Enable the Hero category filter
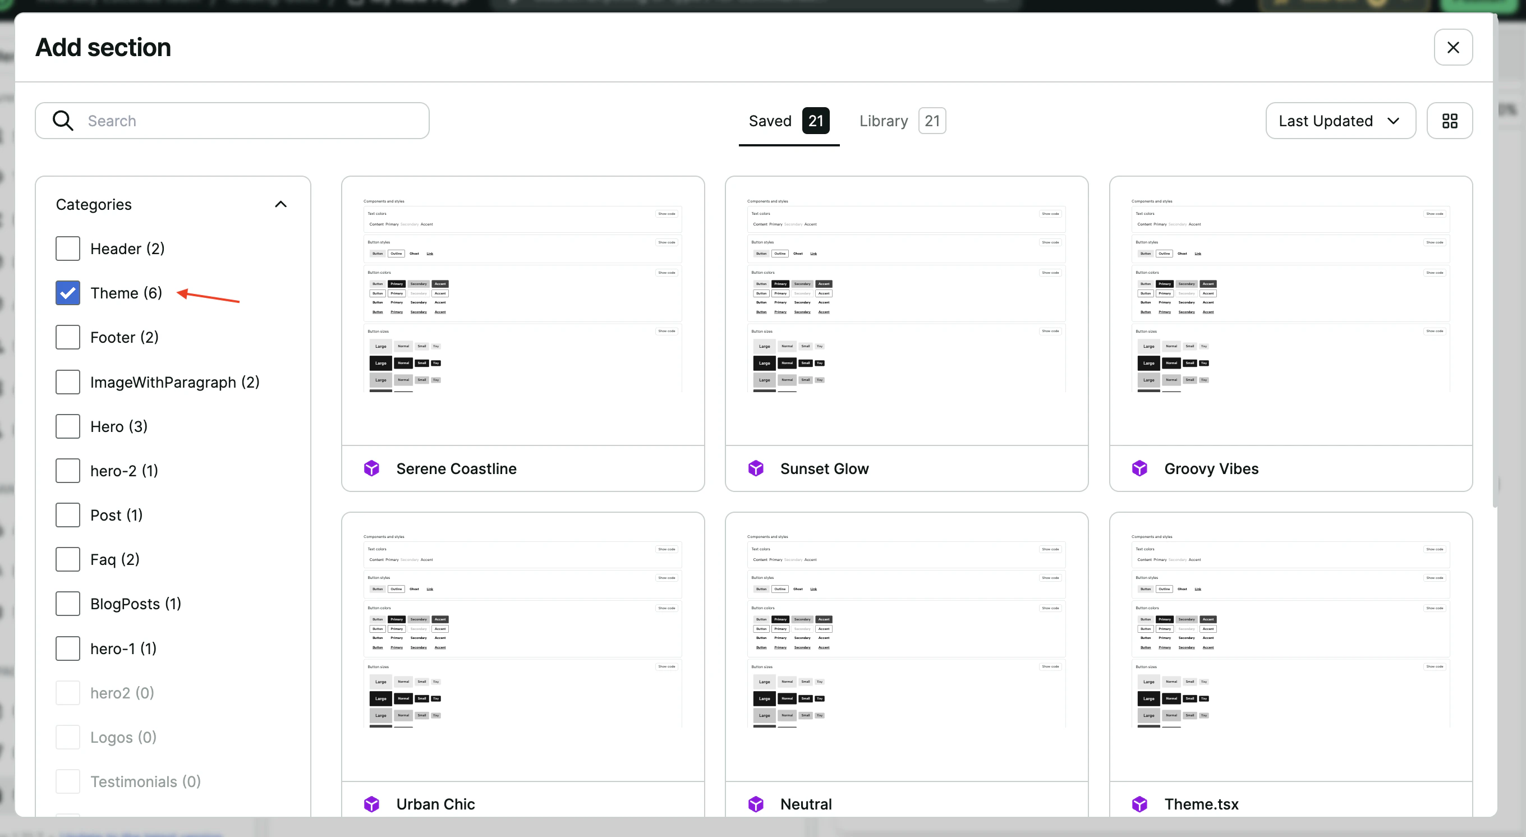This screenshot has width=1526, height=837. [67, 426]
